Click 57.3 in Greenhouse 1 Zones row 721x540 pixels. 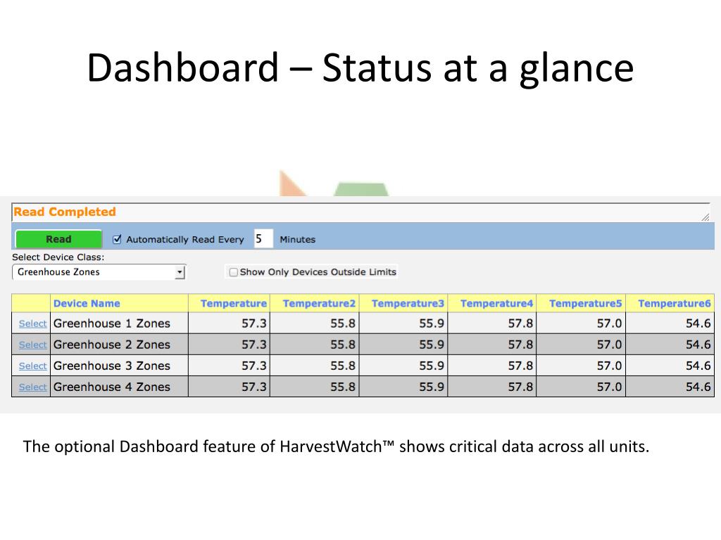pos(253,323)
